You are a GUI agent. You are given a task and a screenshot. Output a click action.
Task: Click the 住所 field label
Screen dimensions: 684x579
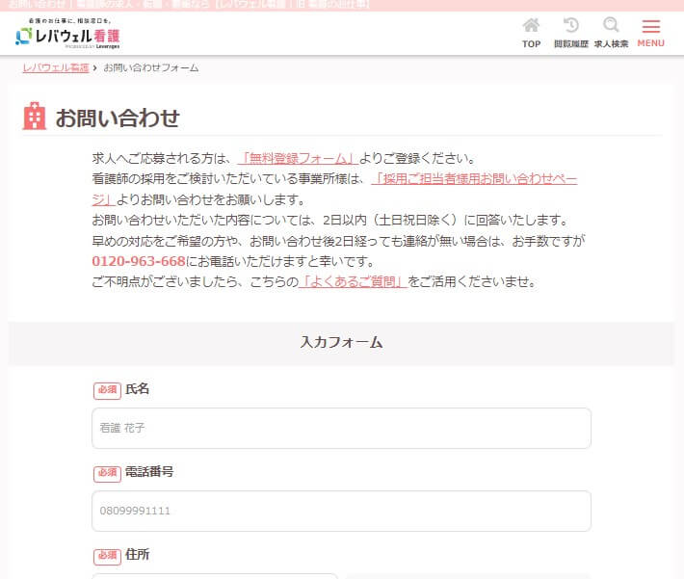coord(138,555)
